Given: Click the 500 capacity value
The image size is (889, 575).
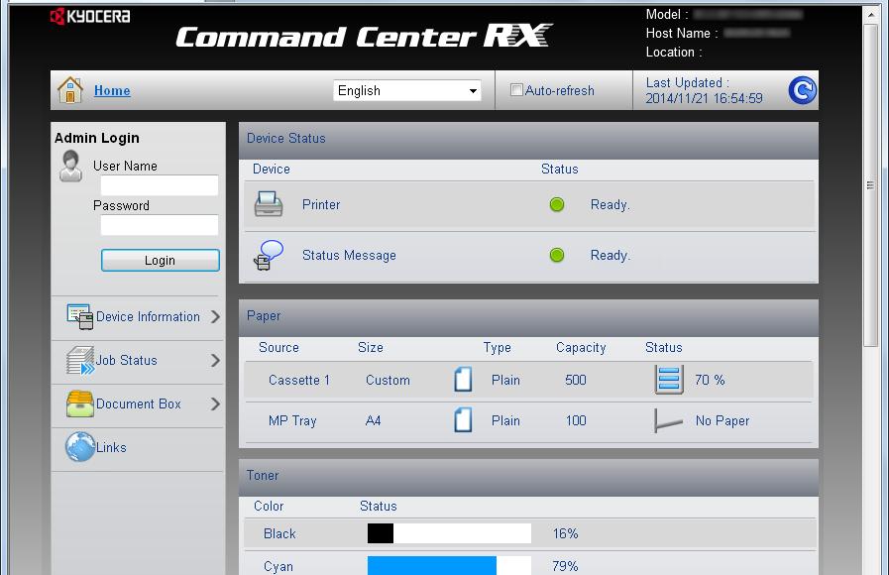Looking at the screenshot, I should (x=576, y=380).
